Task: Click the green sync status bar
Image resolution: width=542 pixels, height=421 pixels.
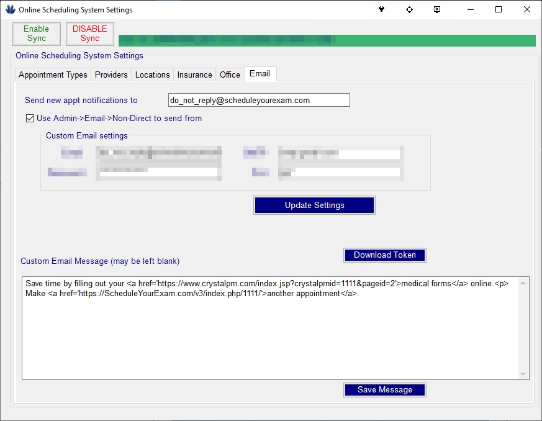Action: coord(327,39)
